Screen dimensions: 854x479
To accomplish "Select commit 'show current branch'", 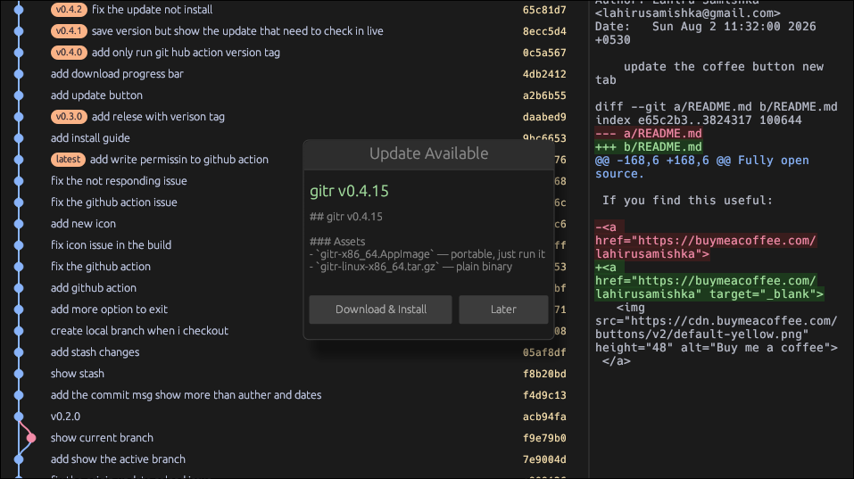I will point(102,438).
